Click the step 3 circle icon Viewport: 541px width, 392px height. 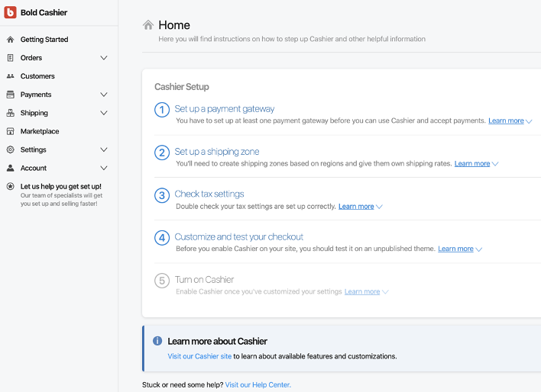coord(162,195)
